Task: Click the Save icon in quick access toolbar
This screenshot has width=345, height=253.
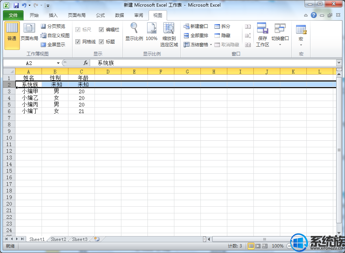Action: tap(16, 5)
